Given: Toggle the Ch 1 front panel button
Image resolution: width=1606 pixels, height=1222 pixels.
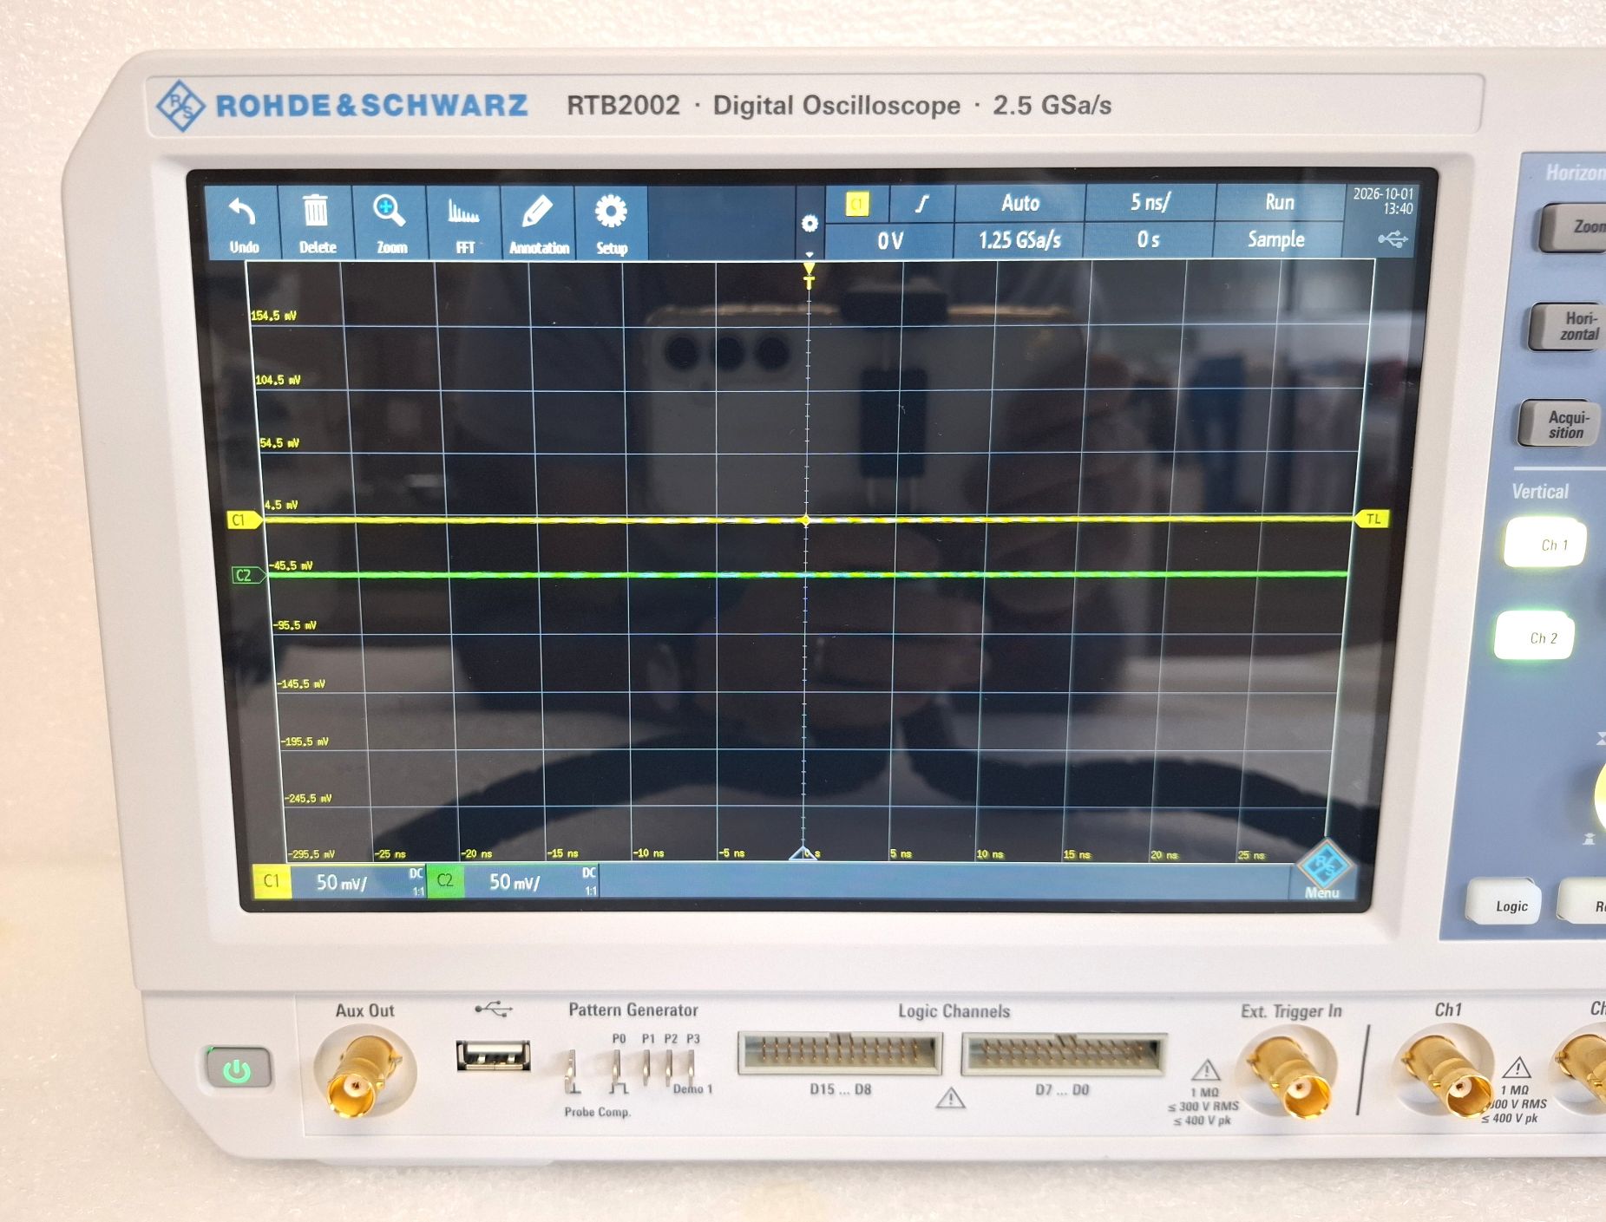Looking at the screenshot, I should [1546, 544].
